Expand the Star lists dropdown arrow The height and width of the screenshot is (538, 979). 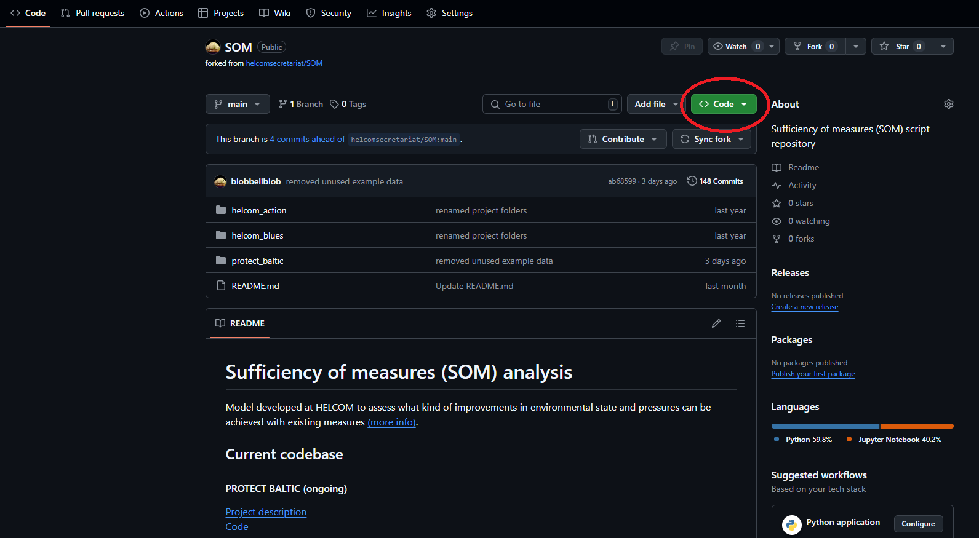[x=943, y=46]
